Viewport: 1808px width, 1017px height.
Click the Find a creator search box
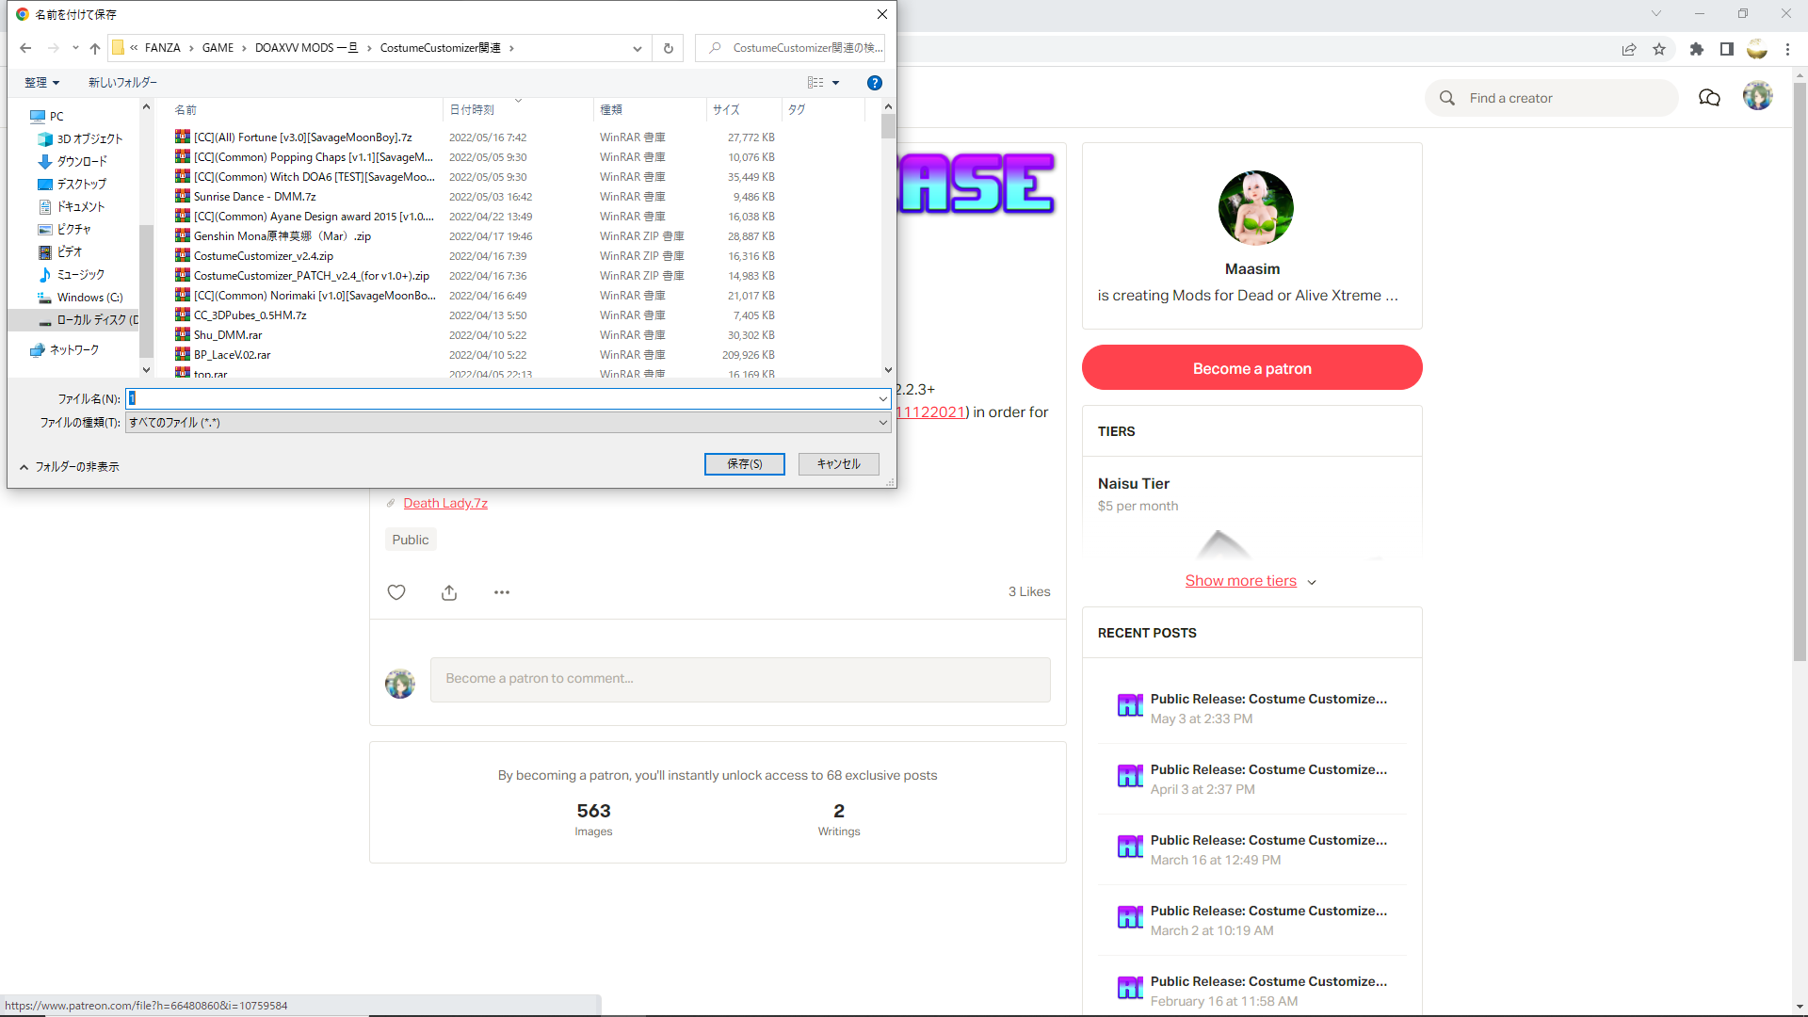[1552, 98]
